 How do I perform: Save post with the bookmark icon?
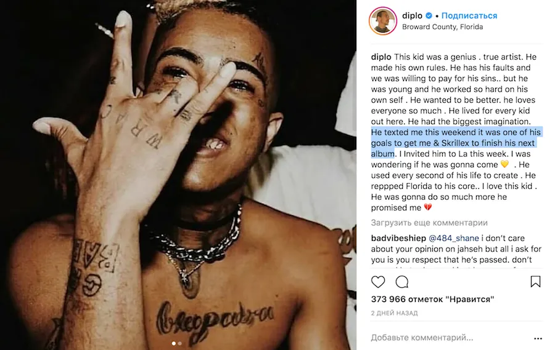click(x=535, y=282)
